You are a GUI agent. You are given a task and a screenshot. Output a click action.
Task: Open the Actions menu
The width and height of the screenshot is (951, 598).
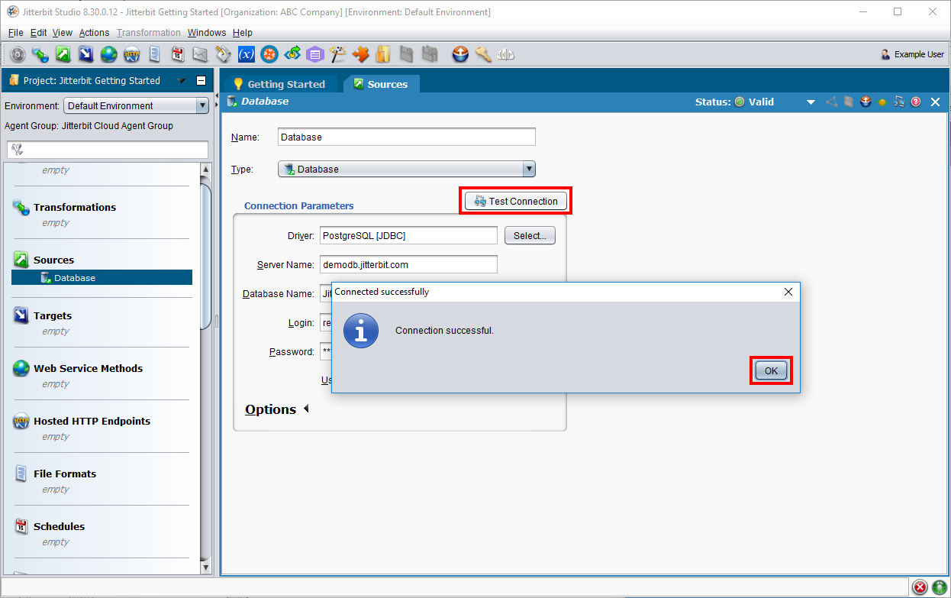click(x=94, y=33)
